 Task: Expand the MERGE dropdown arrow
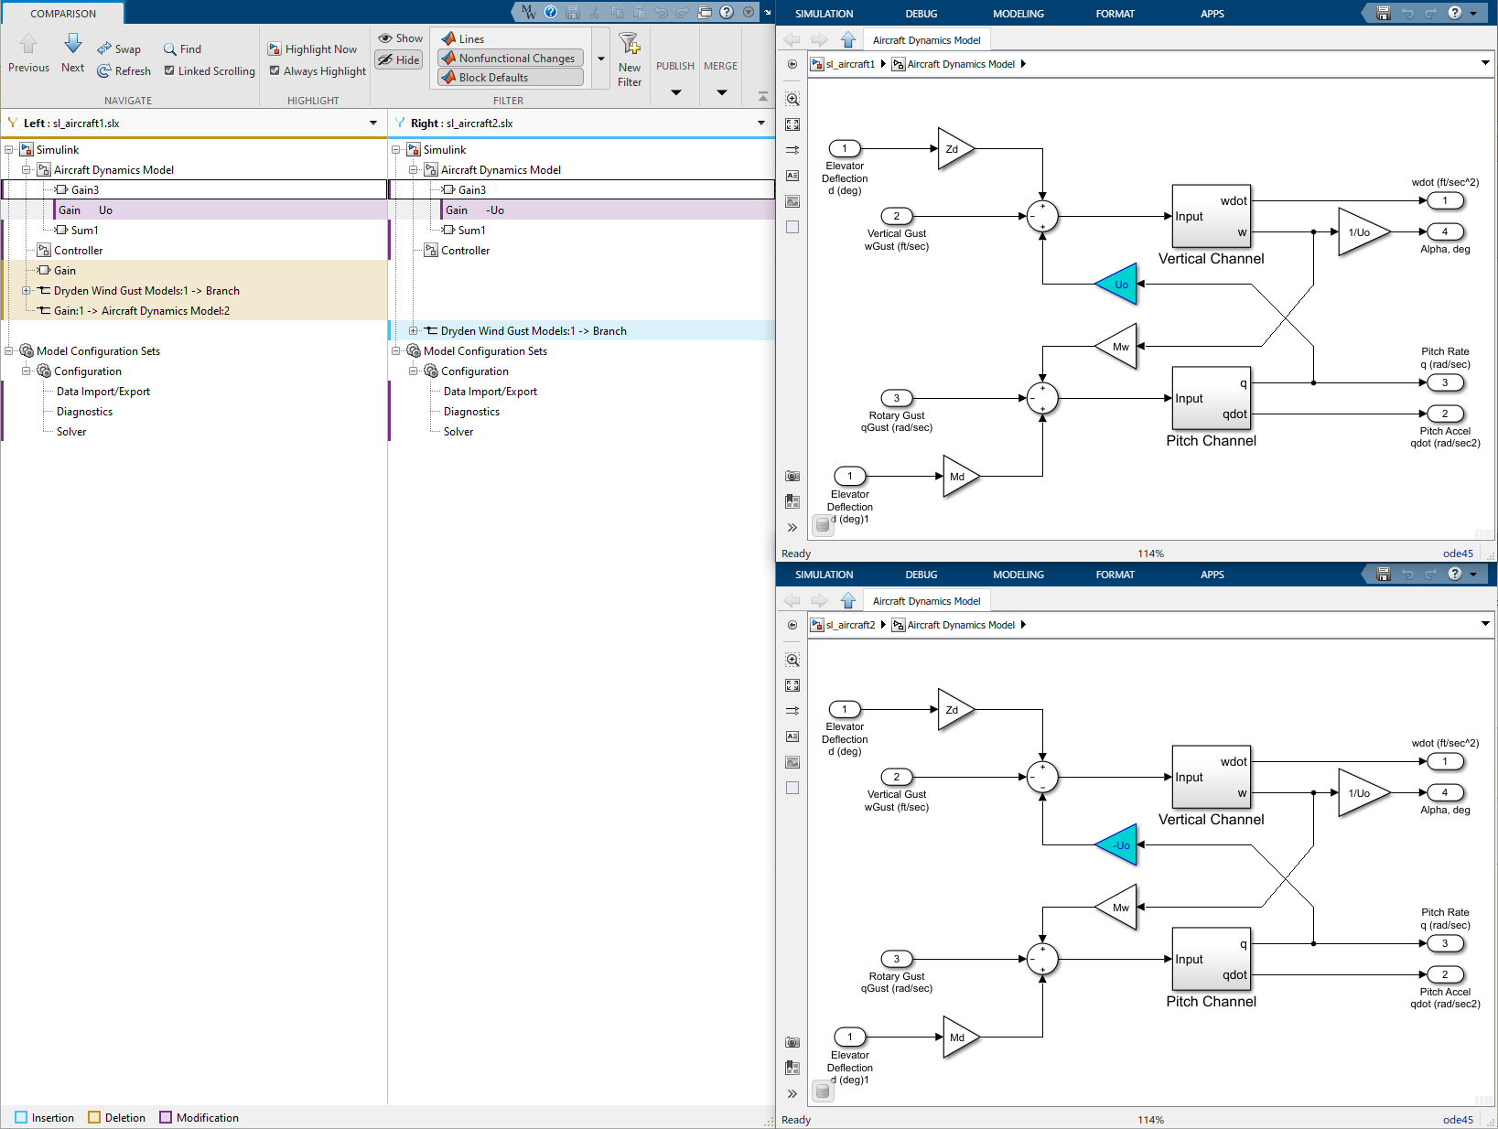[x=721, y=92]
